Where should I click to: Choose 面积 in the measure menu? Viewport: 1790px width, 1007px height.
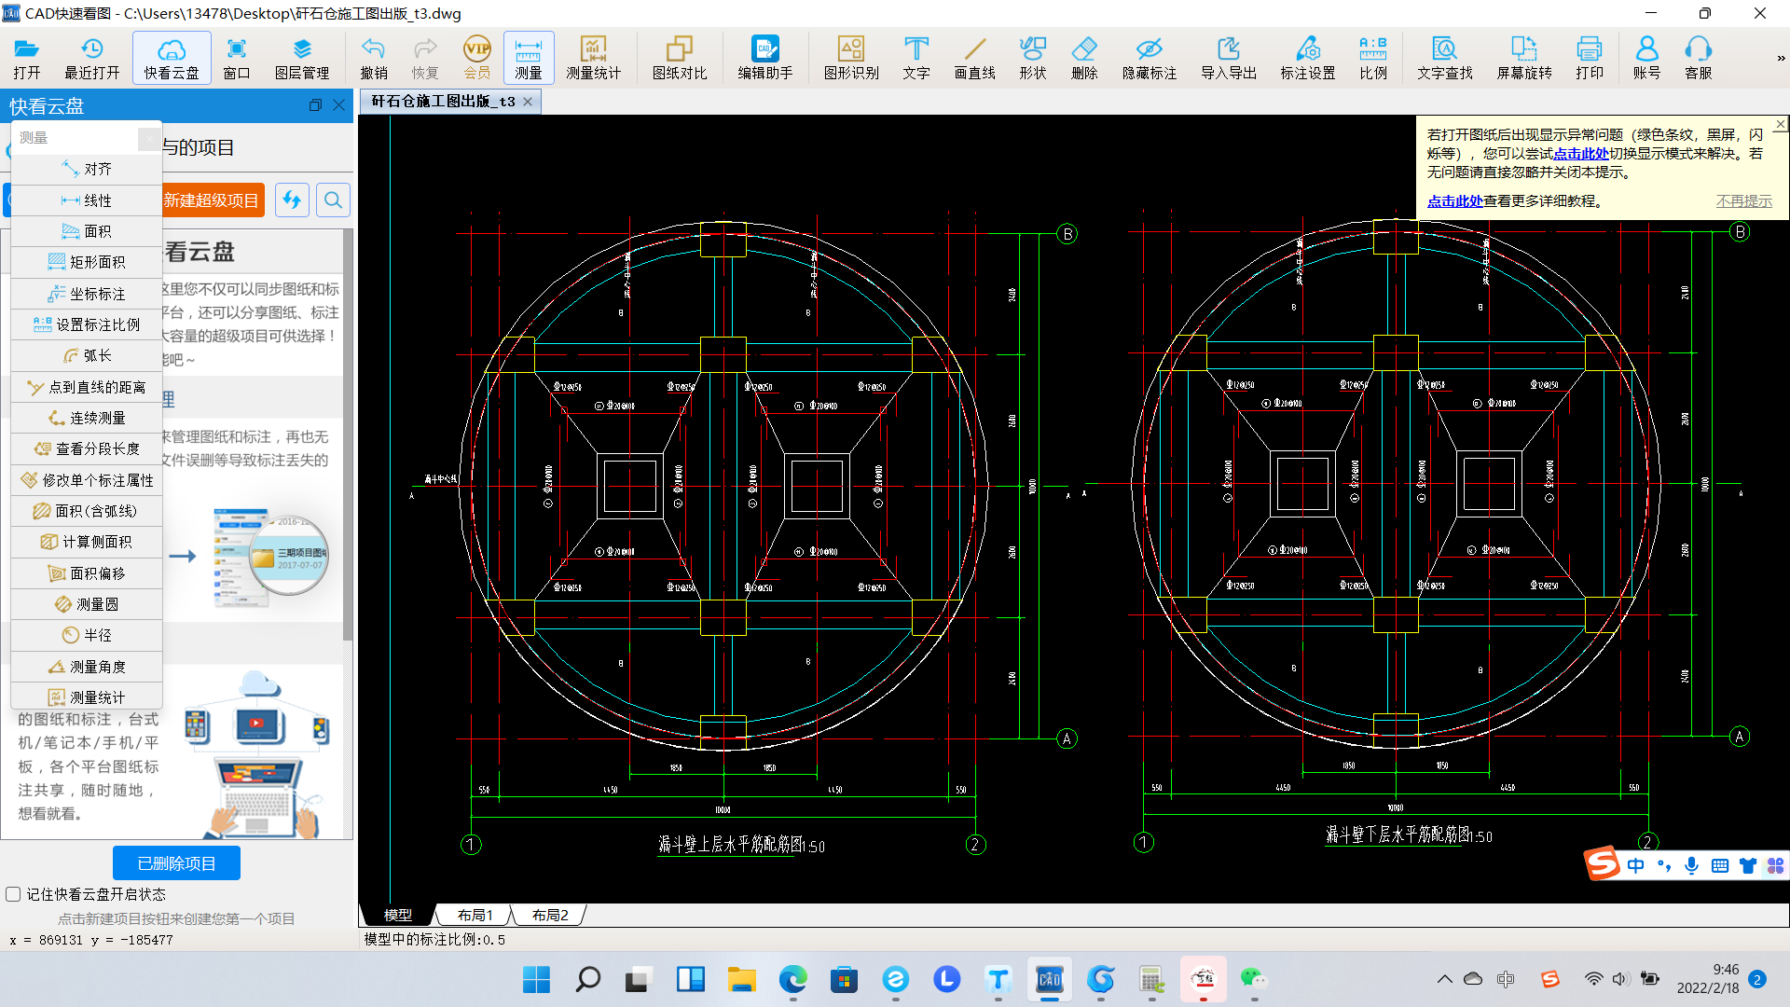[87, 231]
